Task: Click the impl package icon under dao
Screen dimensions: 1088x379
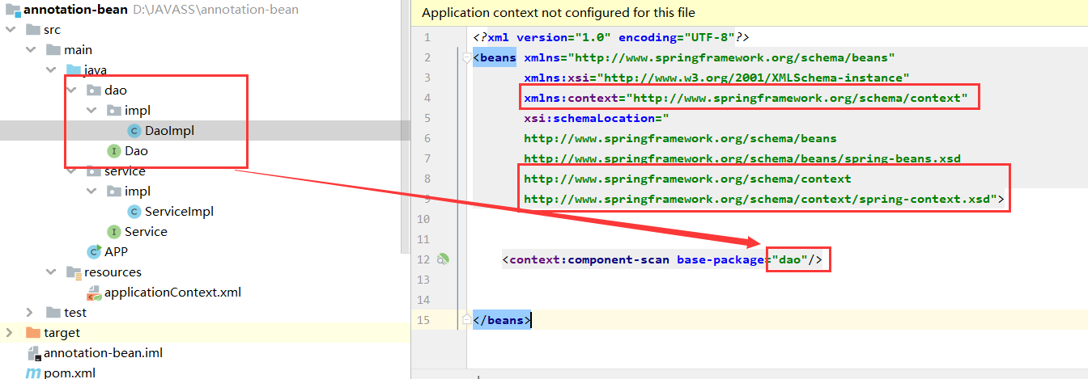Action: [113, 111]
